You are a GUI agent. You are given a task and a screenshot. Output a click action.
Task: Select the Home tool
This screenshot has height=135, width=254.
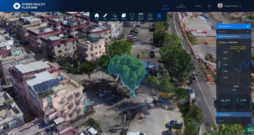tap(97, 16)
